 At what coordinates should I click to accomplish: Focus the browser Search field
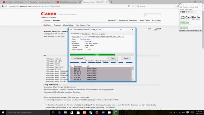[x=156, y=6]
